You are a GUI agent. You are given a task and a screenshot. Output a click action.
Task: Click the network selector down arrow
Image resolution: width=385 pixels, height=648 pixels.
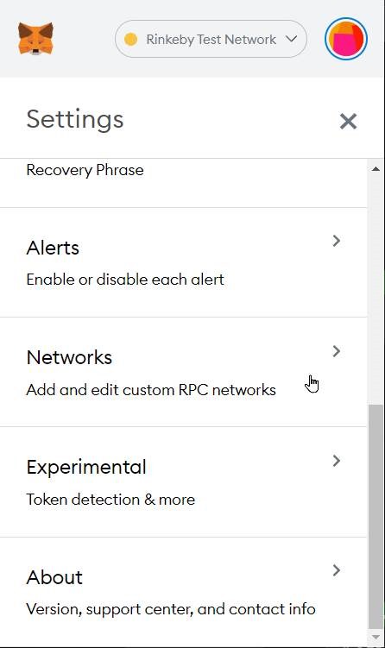[292, 39]
